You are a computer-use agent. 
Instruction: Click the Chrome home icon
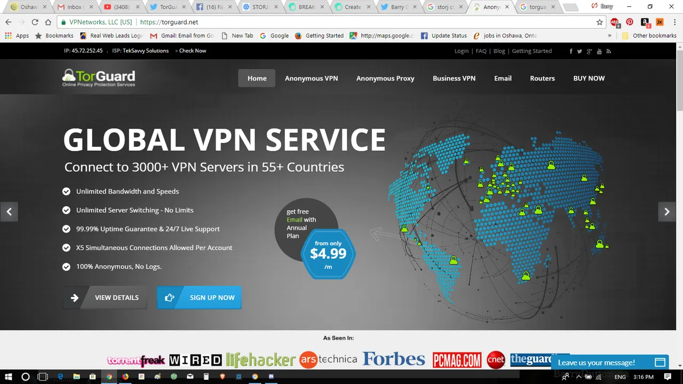48,22
